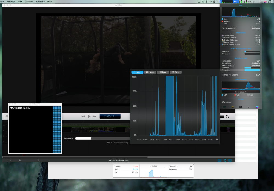Click the 52 minutes uptime value

pyautogui.click(x=226, y=102)
